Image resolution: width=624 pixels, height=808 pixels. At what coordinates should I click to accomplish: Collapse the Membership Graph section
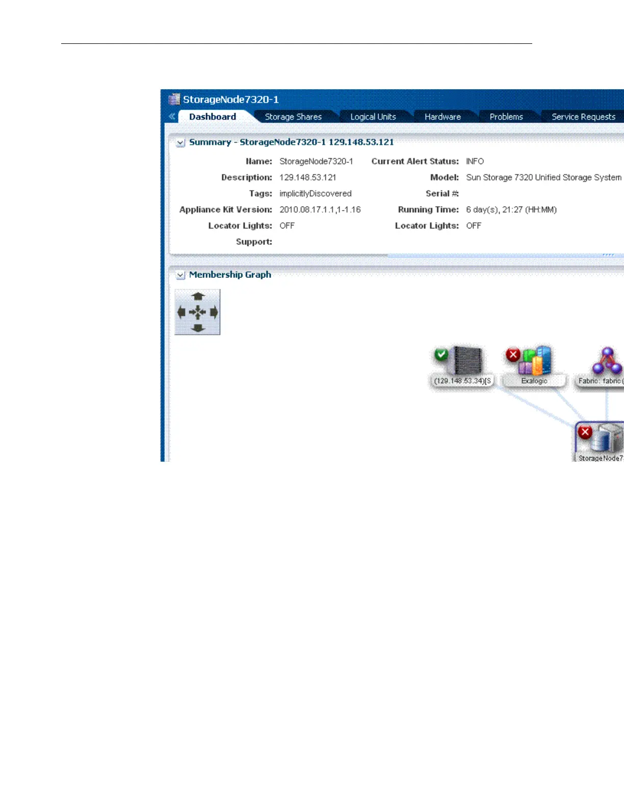180,275
